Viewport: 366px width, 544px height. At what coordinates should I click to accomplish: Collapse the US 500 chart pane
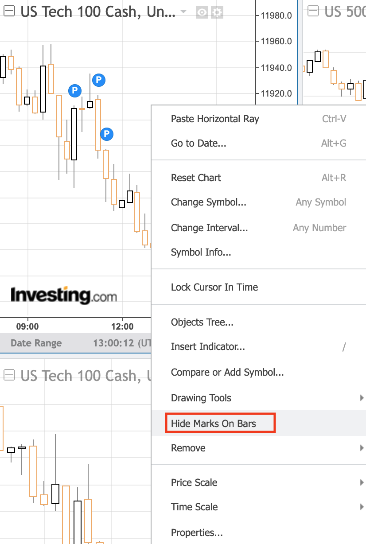[x=313, y=12]
